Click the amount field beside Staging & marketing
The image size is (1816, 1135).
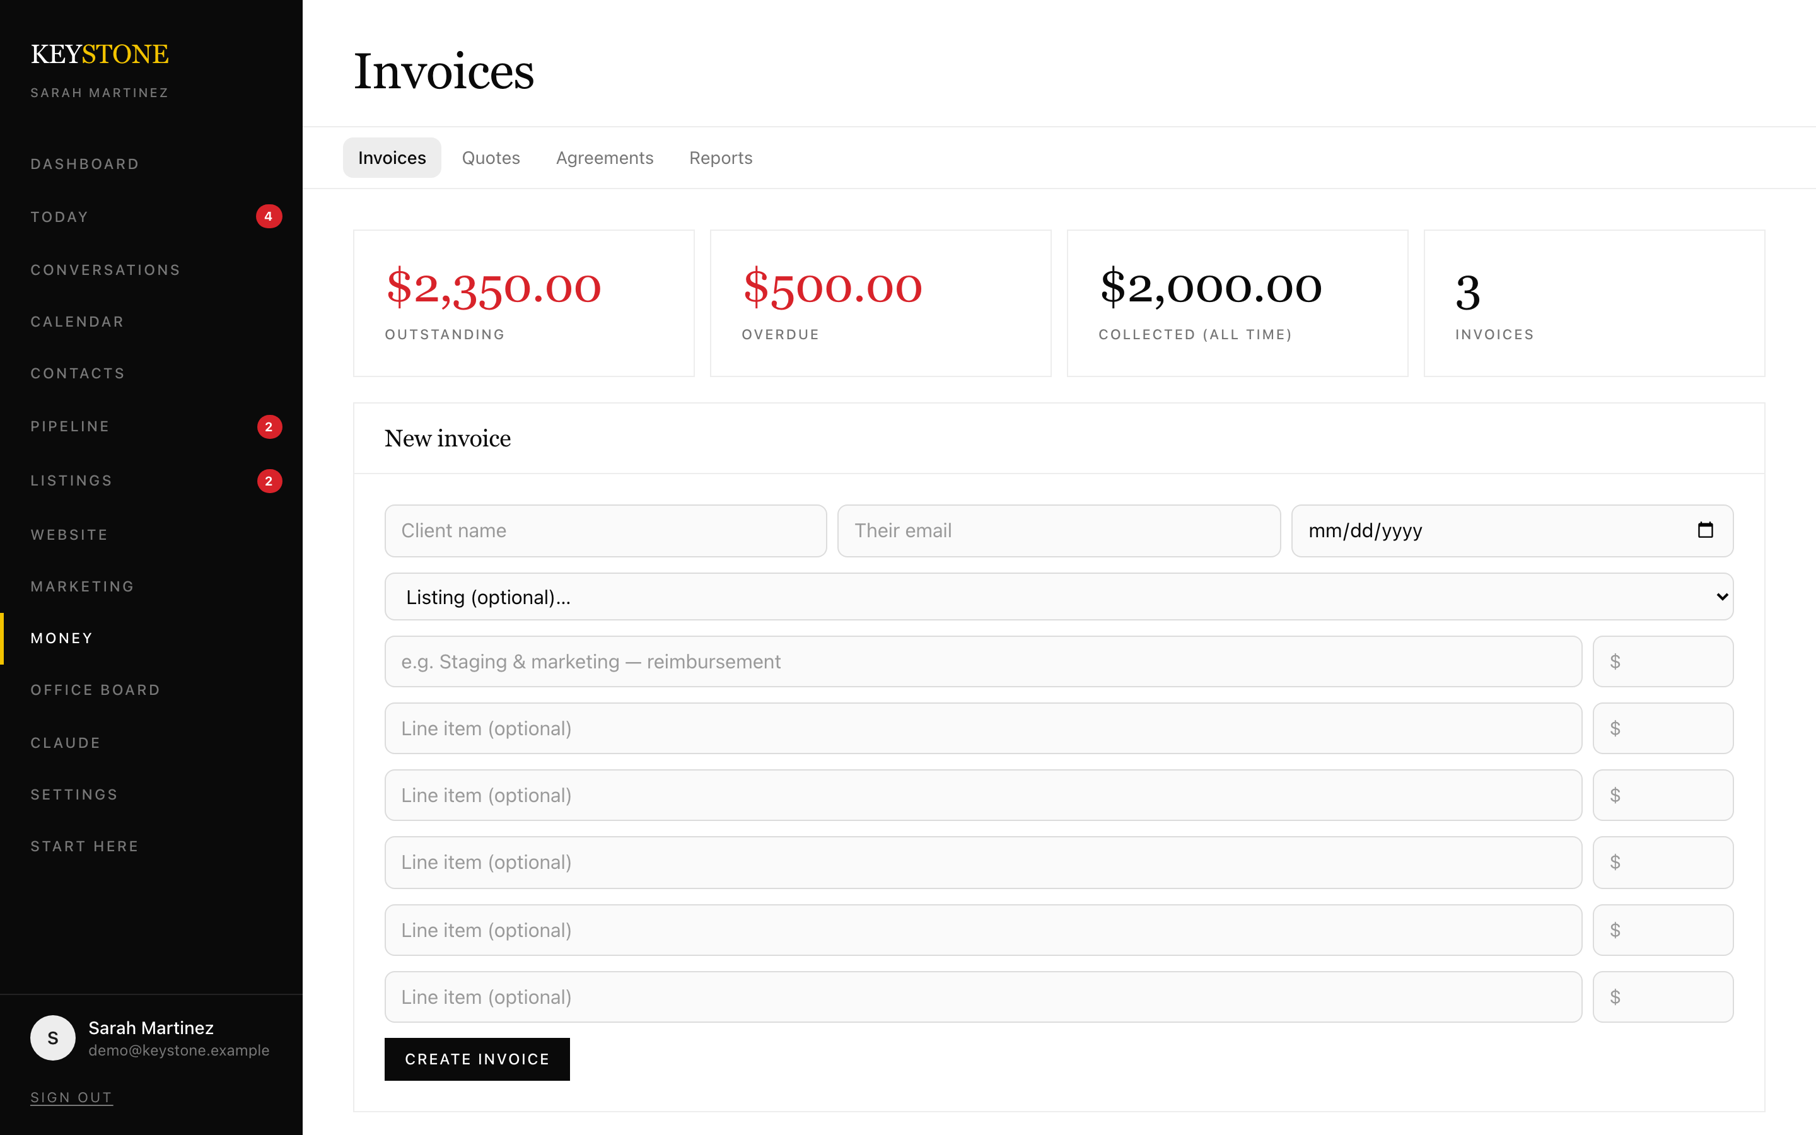[1663, 661]
